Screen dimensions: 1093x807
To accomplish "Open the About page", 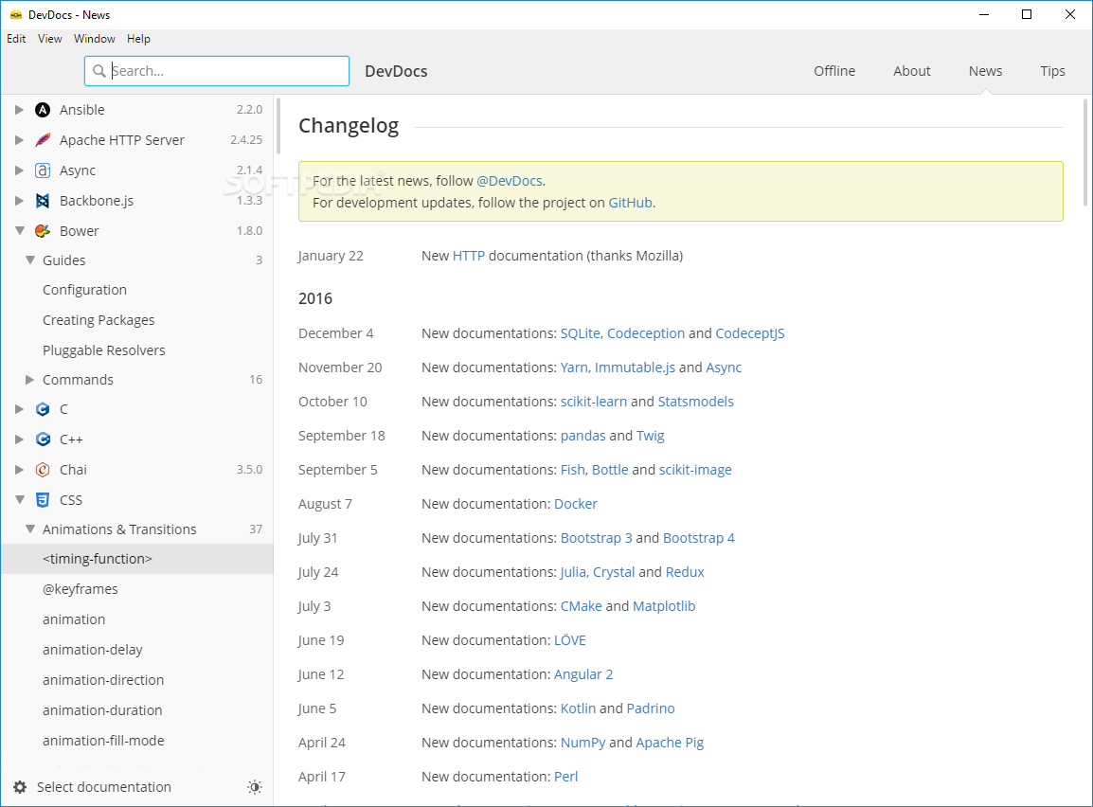I will coord(912,71).
